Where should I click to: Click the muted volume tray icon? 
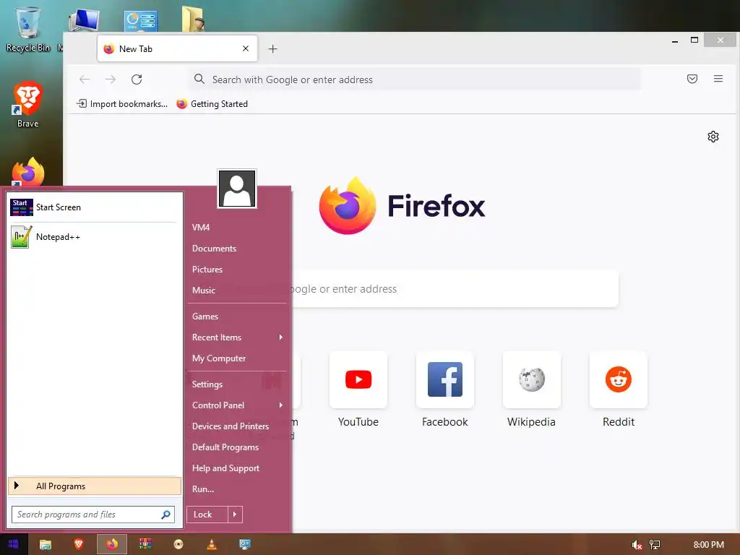(x=637, y=545)
